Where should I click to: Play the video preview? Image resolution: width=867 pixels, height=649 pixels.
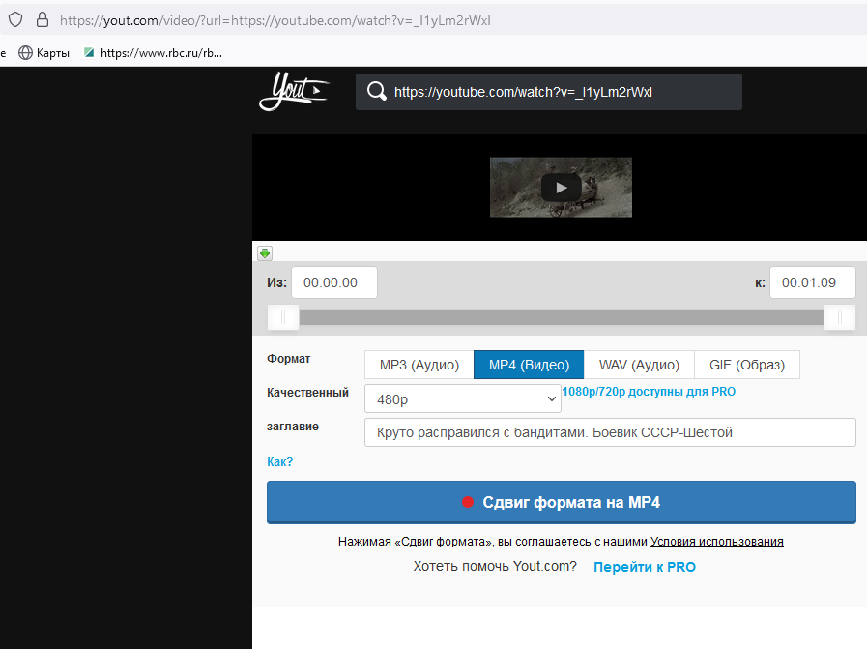(x=561, y=188)
